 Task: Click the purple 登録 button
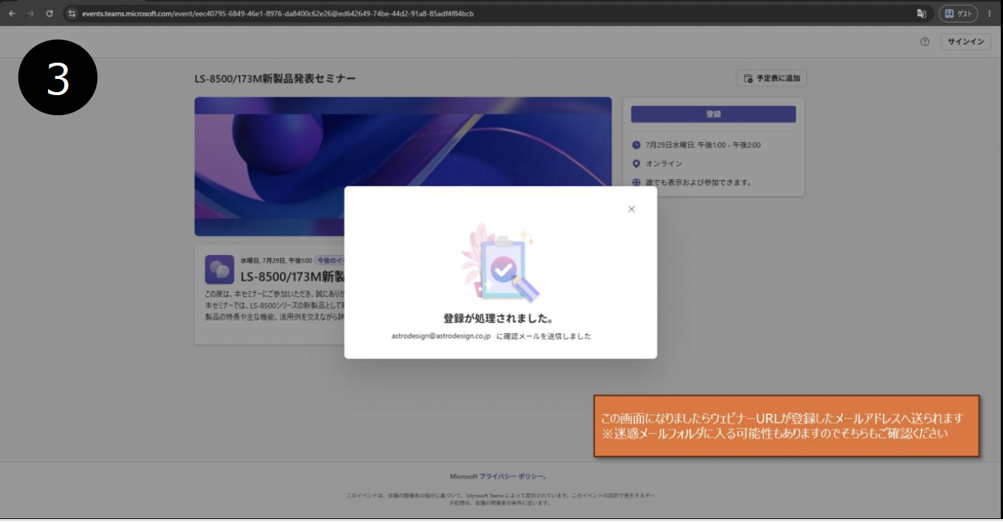click(x=713, y=114)
